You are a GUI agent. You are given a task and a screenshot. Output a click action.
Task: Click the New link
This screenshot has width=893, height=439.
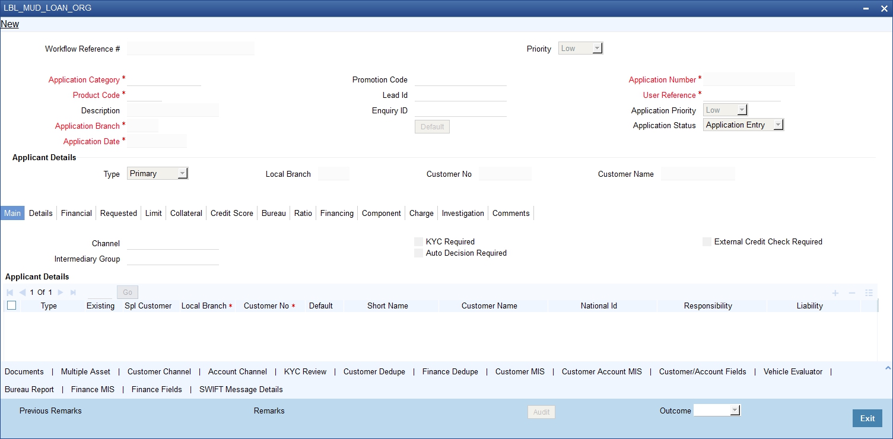[x=10, y=24]
